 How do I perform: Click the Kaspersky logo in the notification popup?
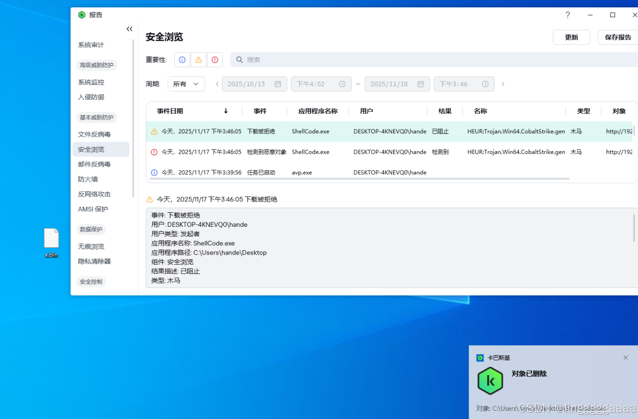(490, 381)
